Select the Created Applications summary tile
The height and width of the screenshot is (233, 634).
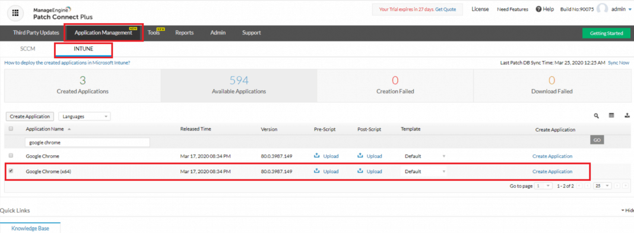(83, 85)
